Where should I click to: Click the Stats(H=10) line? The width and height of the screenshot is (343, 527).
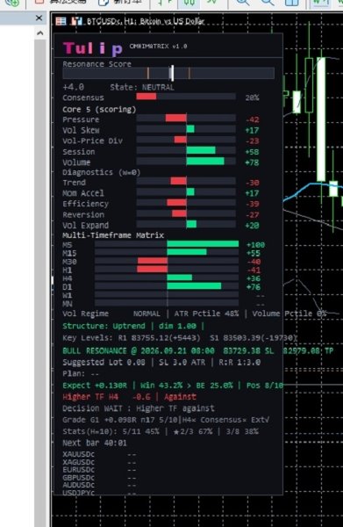[x=161, y=431]
